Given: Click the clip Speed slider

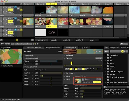Looking at the screenshot, I should pos(98,69).
